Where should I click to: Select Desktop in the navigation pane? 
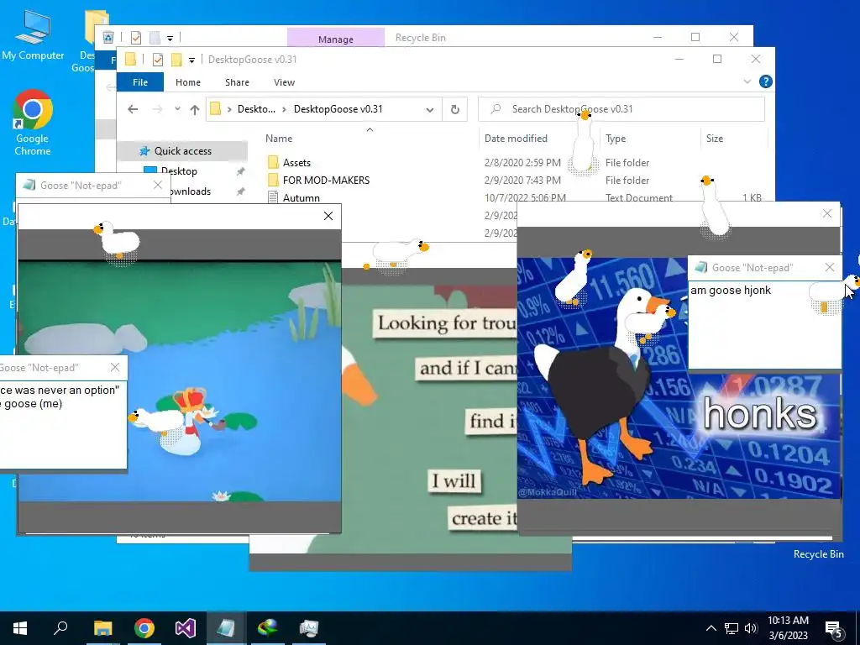(179, 171)
